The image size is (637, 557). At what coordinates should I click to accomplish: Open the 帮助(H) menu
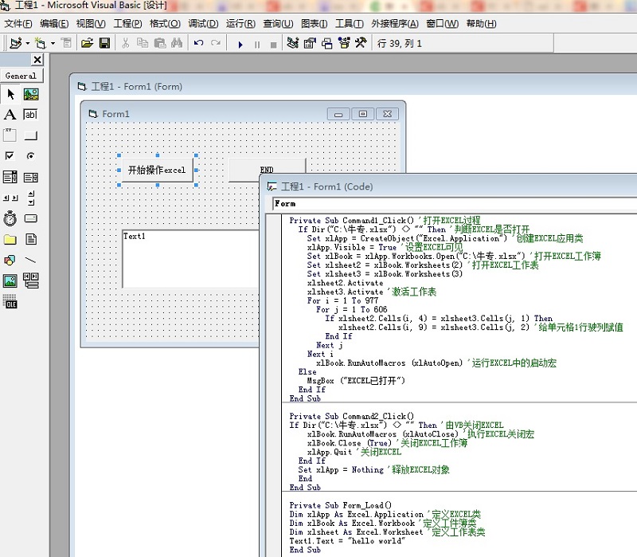tap(481, 24)
